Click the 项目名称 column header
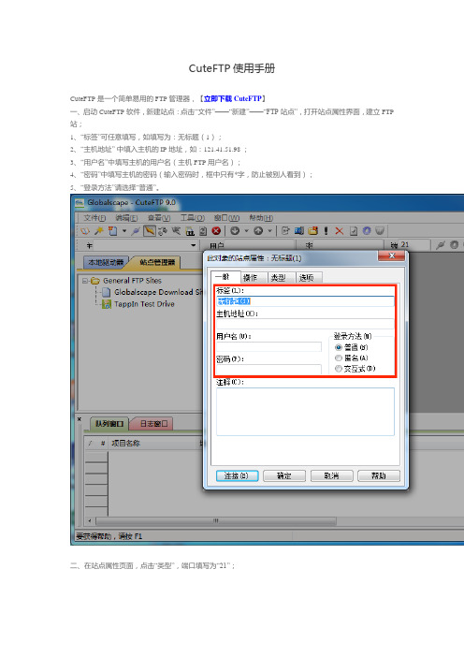The height and width of the screenshot is (657, 464). pyautogui.click(x=125, y=444)
